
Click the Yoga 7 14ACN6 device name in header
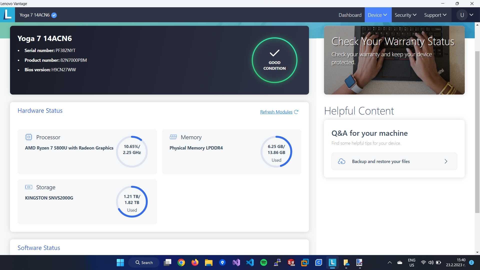[34, 15]
